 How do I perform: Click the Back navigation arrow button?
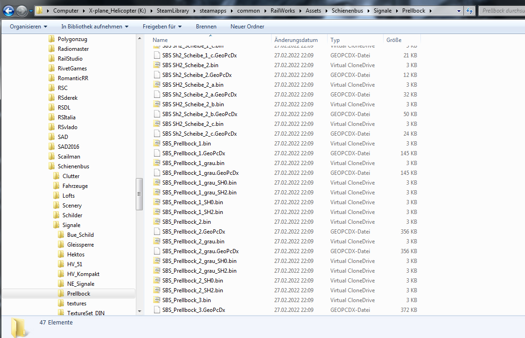point(9,11)
